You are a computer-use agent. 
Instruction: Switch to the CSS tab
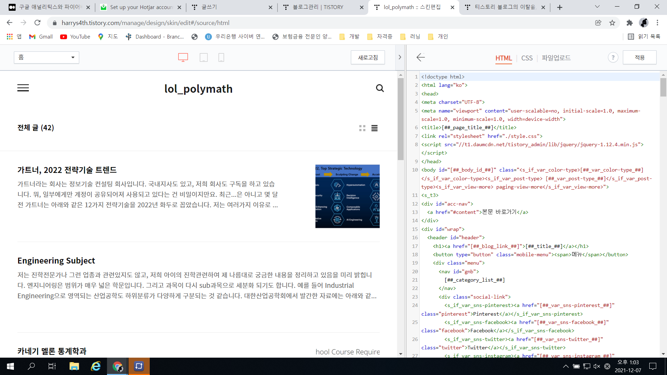tap(527, 58)
